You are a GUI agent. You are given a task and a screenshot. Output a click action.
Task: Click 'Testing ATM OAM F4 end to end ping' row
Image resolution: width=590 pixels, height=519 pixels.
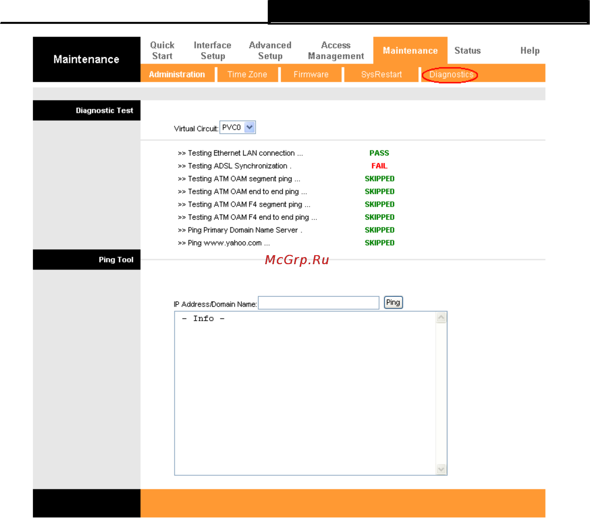[x=247, y=217]
